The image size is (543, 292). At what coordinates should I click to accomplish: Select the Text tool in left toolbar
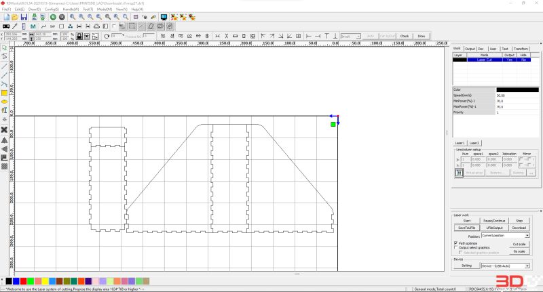coord(4,110)
